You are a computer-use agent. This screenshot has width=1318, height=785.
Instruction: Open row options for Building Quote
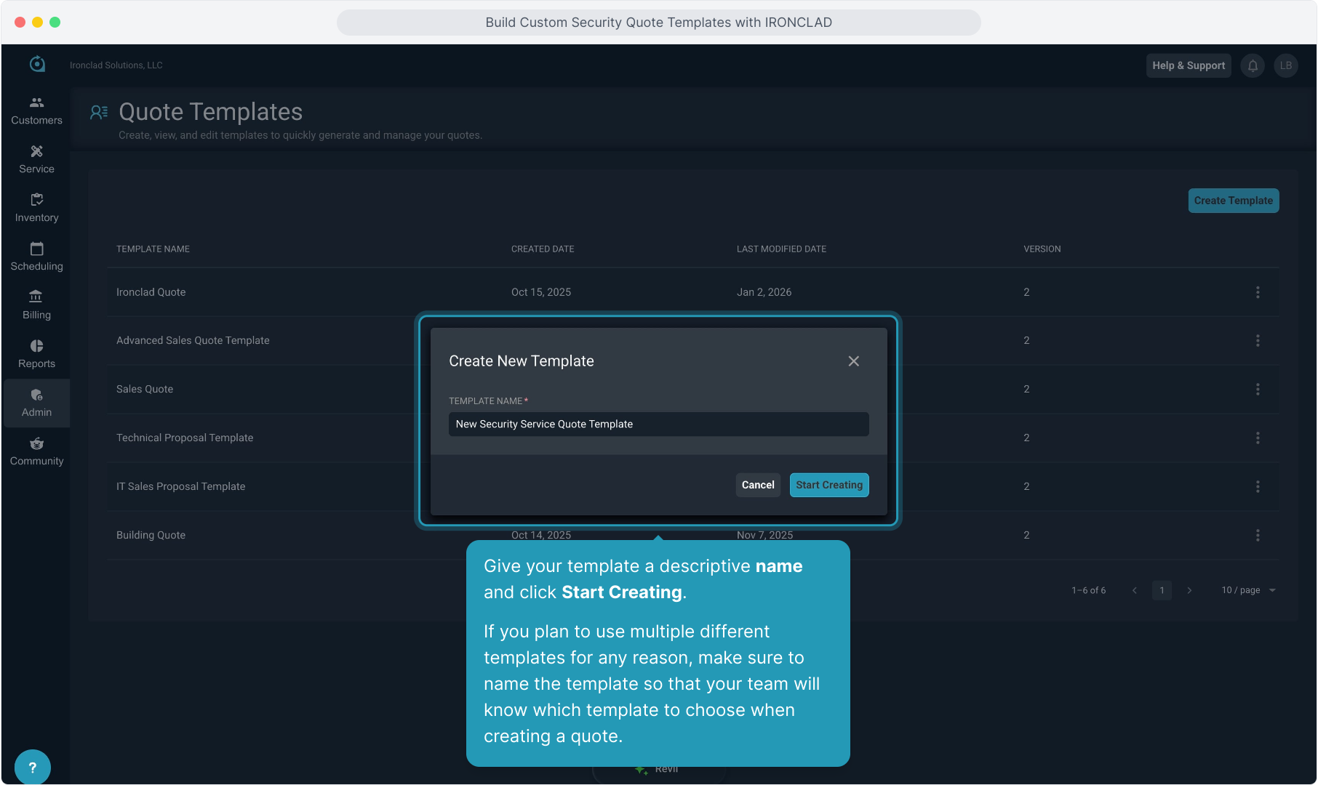pyautogui.click(x=1258, y=535)
